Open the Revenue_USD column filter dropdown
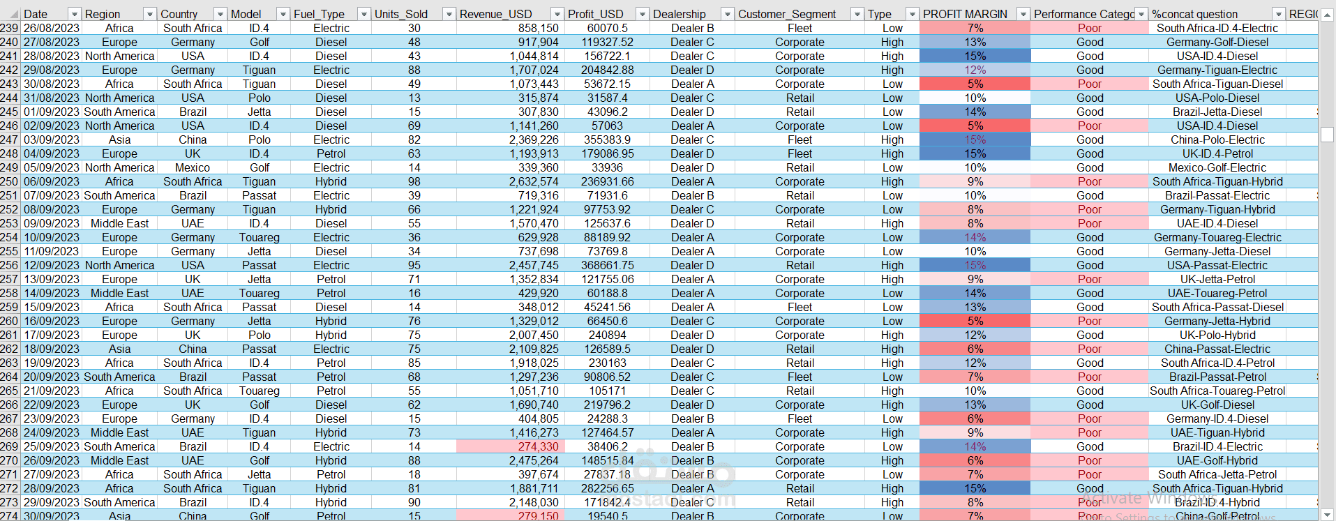The image size is (1336, 521). pyautogui.click(x=557, y=14)
